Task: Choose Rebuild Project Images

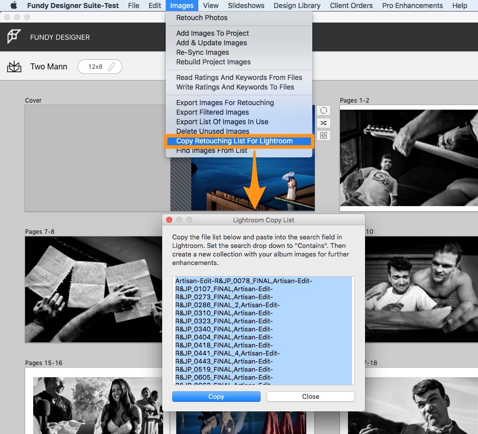Action: coord(239,62)
